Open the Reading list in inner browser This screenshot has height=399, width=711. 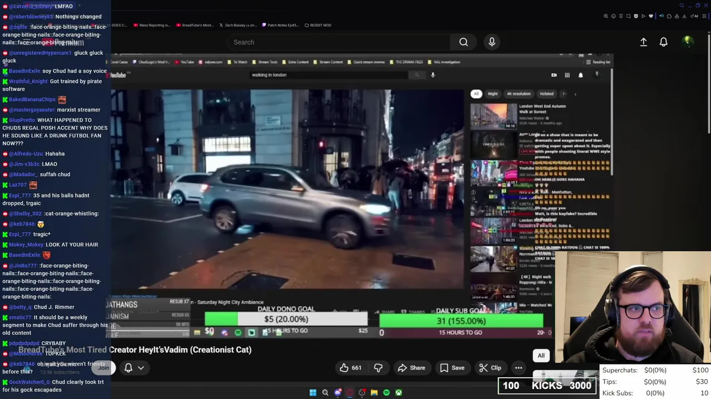(x=598, y=62)
